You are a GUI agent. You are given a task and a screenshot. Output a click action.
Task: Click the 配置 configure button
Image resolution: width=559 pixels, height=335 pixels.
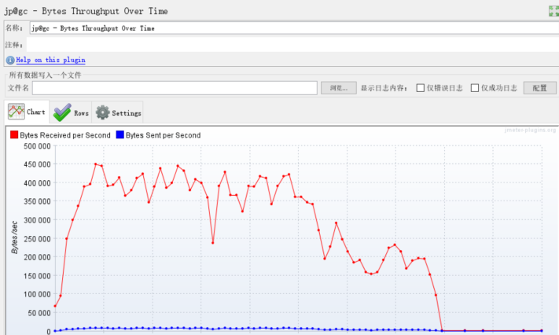click(539, 88)
